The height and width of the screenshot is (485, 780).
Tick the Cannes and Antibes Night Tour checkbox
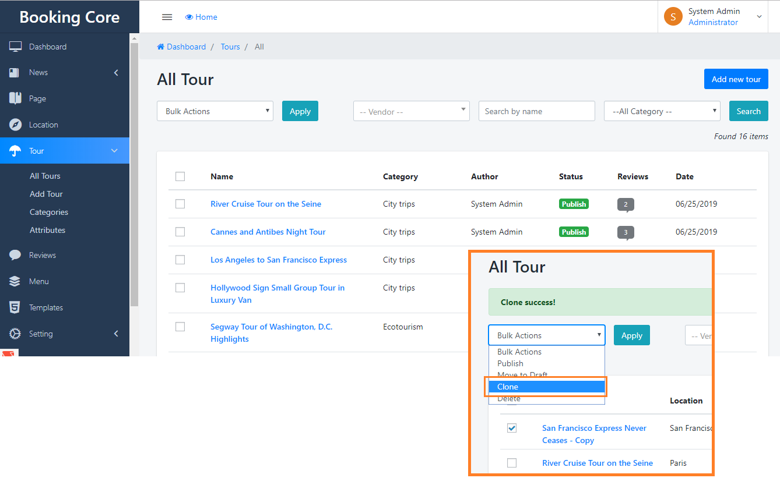click(180, 232)
